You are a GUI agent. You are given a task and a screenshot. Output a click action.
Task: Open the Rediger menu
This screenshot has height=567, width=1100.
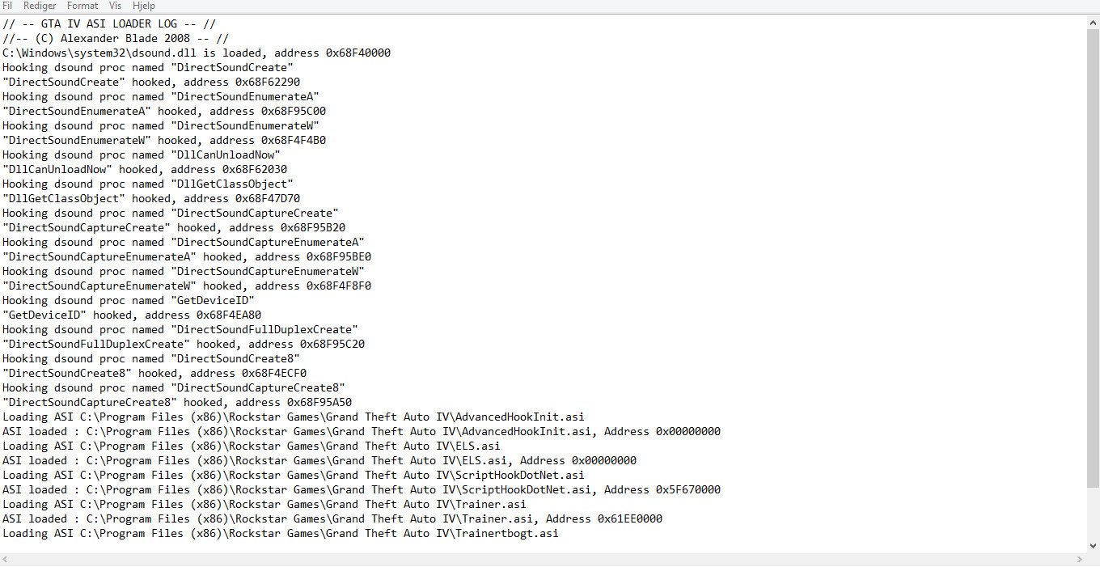click(x=40, y=6)
